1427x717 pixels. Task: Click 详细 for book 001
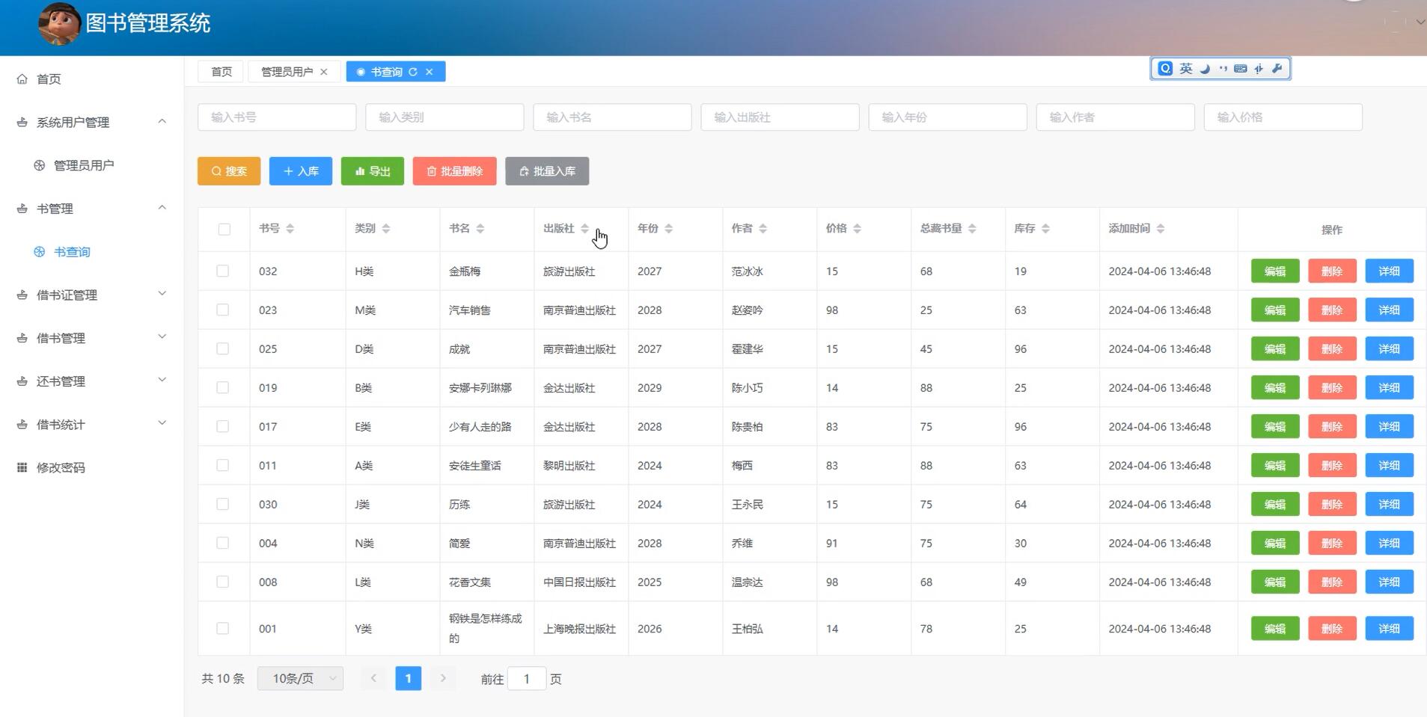pyautogui.click(x=1390, y=628)
